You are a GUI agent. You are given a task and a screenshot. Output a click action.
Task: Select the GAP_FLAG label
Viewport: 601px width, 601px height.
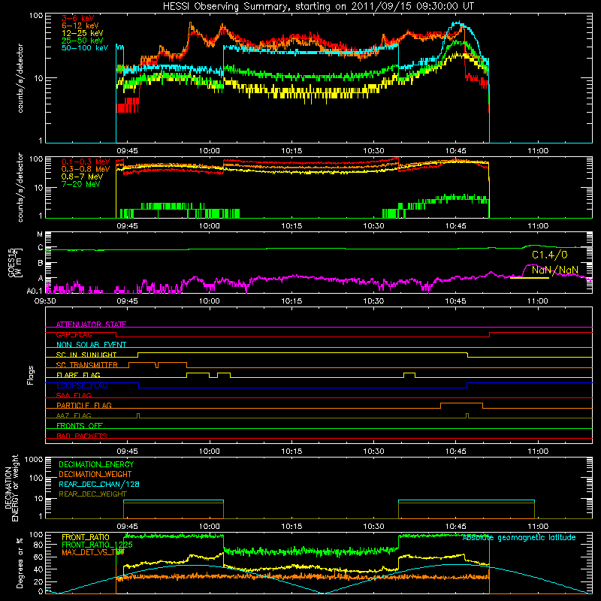74,334
